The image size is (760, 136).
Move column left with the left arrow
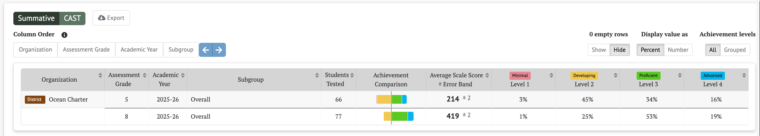(x=206, y=50)
